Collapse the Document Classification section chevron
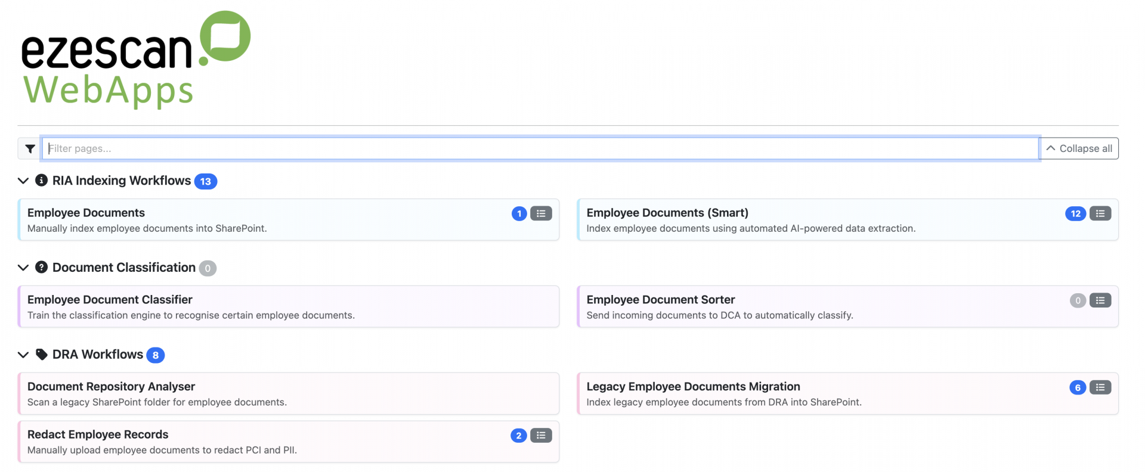 [23, 268]
